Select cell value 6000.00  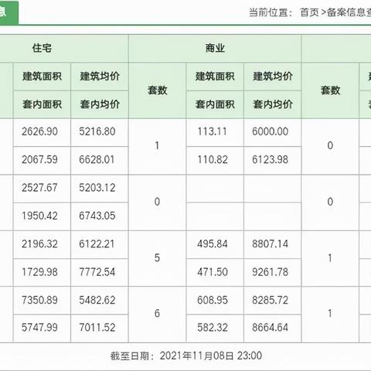(270, 131)
